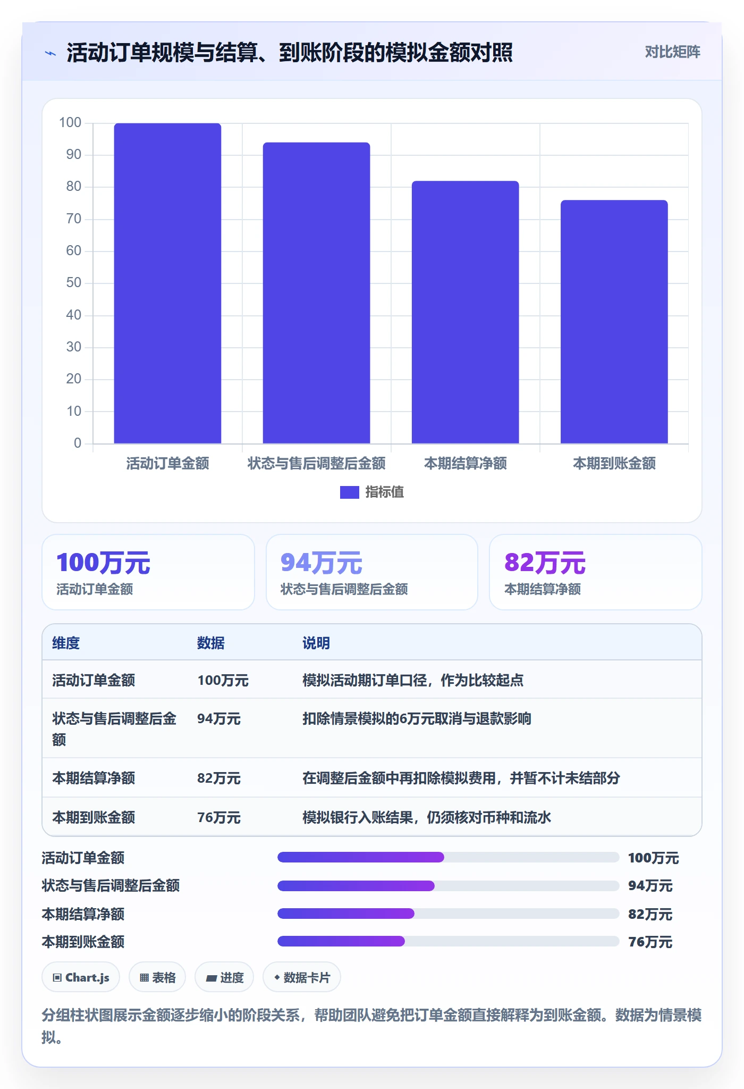Click the 活动订单金额 bar in the chart
This screenshot has width=744, height=1089.
click(x=167, y=283)
